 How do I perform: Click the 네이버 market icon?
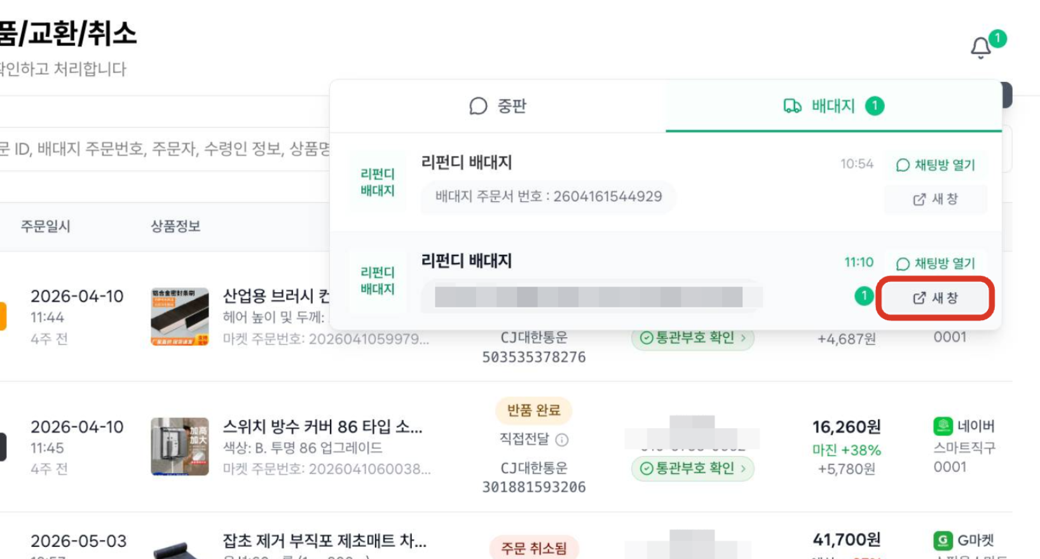point(943,426)
